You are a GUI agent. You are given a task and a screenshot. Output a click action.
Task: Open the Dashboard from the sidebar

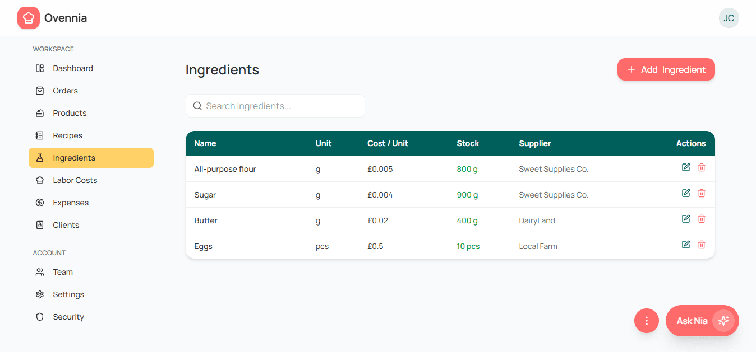pyautogui.click(x=72, y=68)
